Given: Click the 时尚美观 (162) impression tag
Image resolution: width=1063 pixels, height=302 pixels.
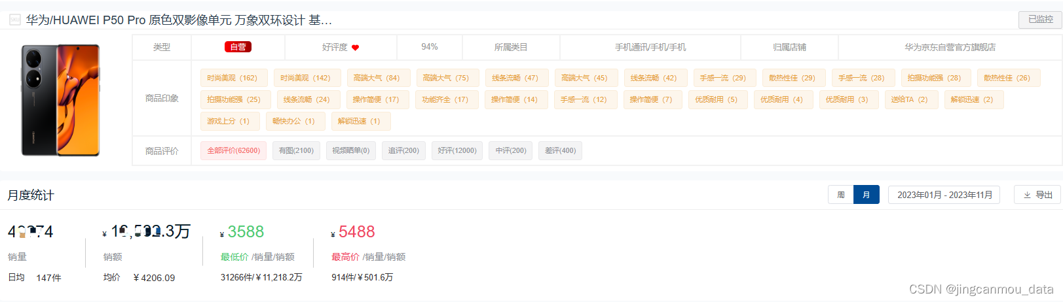Looking at the screenshot, I should pos(234,78).
